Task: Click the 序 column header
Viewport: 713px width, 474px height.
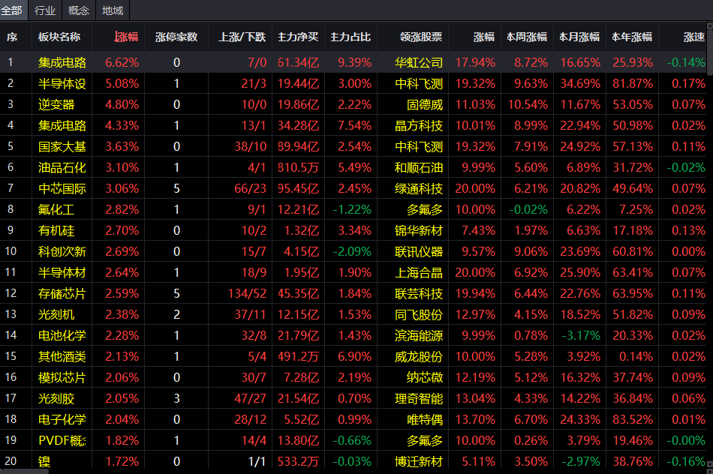Action: pos(12,37)
